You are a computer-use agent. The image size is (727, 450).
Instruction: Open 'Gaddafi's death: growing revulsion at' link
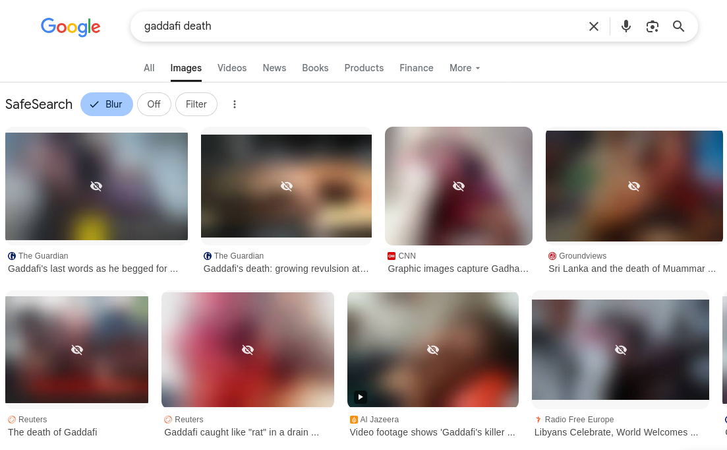point(286,269)
